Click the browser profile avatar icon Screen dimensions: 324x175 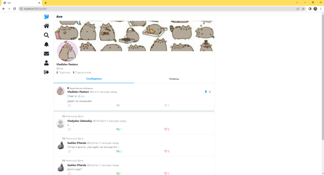pos(315,9)
